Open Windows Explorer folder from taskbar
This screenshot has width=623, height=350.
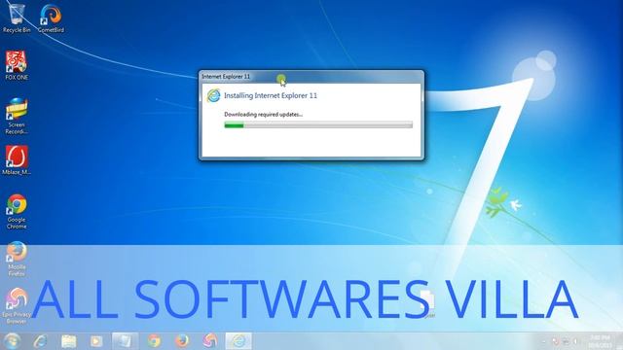click(x=68, y=341)
